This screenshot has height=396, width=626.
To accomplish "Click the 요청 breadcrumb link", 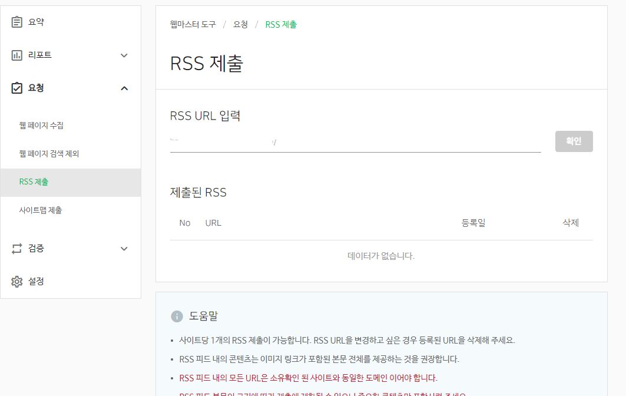I will pos(240,25).
